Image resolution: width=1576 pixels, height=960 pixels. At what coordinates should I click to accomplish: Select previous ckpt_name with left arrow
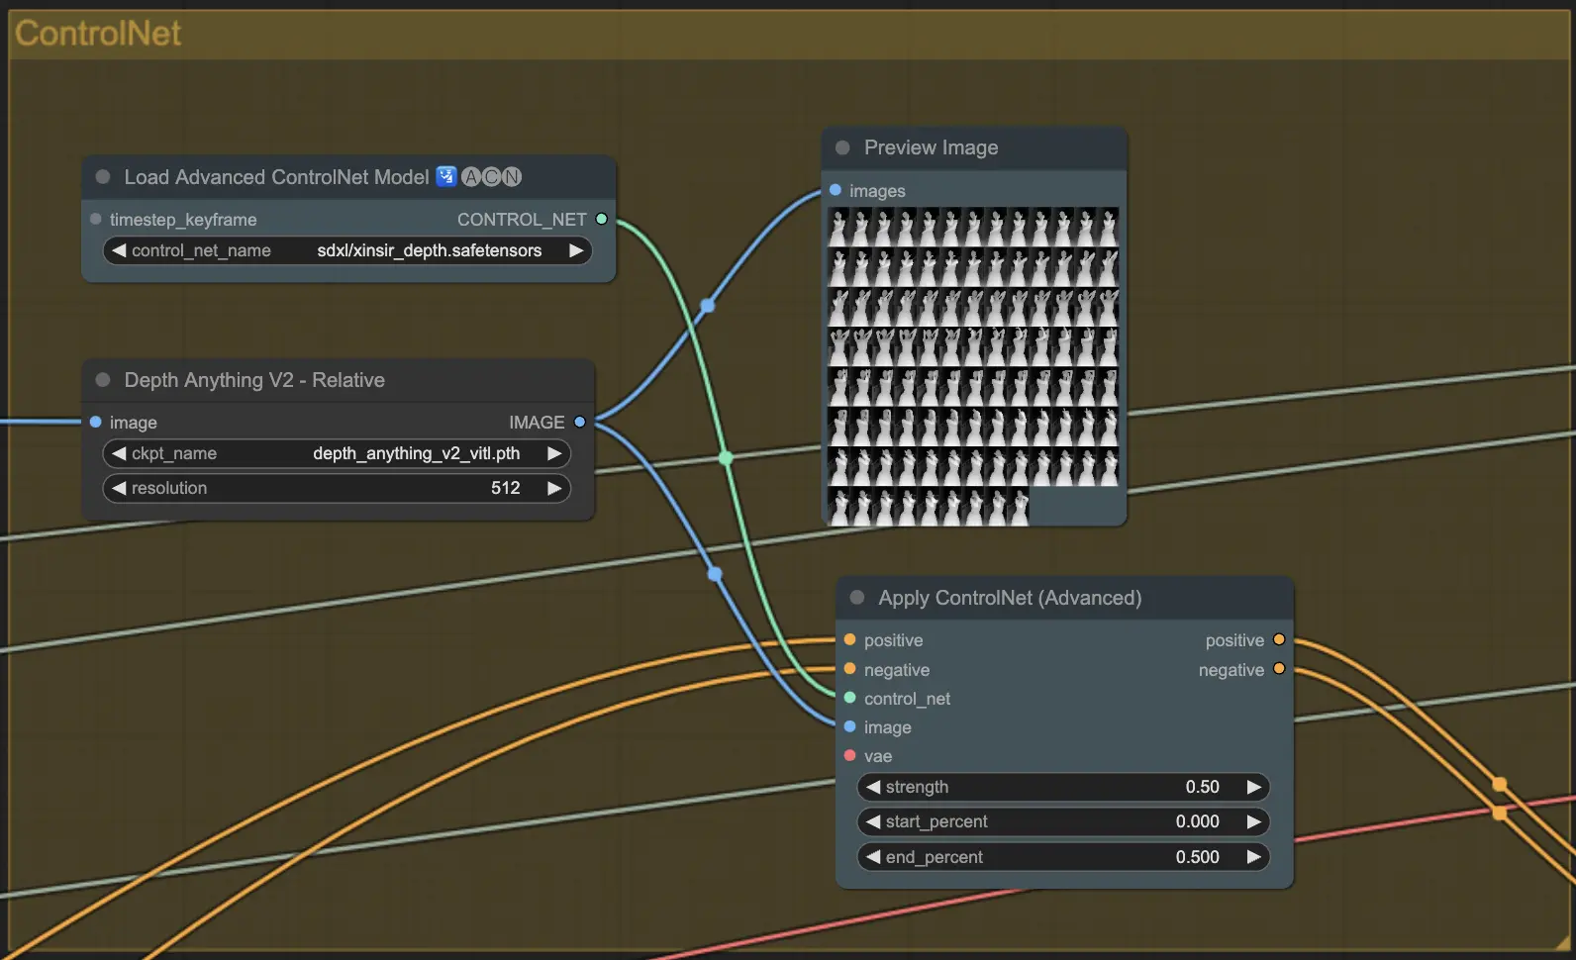point(119,453)
